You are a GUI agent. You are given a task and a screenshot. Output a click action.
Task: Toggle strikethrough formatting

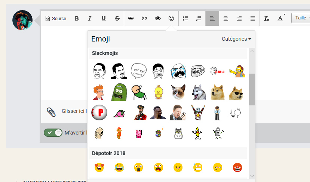point(117,18)
